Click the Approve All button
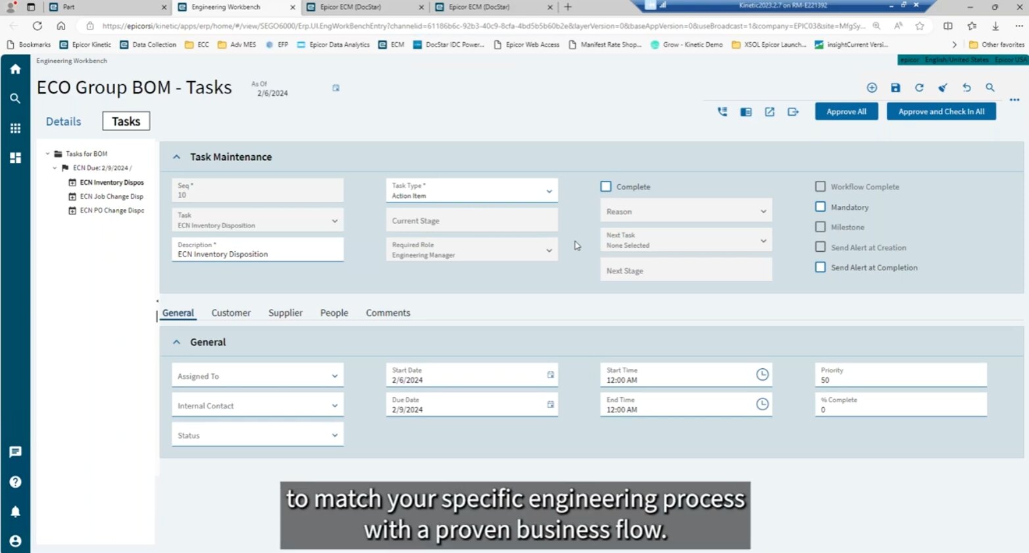Image resolution: width=1029 pixels, height=553 pixels. [x=846, y=112]
